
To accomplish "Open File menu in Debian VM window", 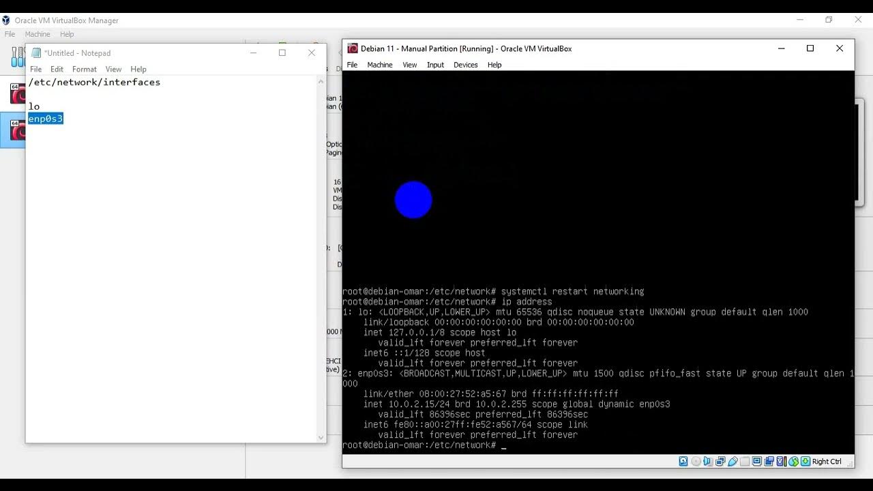I will coord(352,65).
